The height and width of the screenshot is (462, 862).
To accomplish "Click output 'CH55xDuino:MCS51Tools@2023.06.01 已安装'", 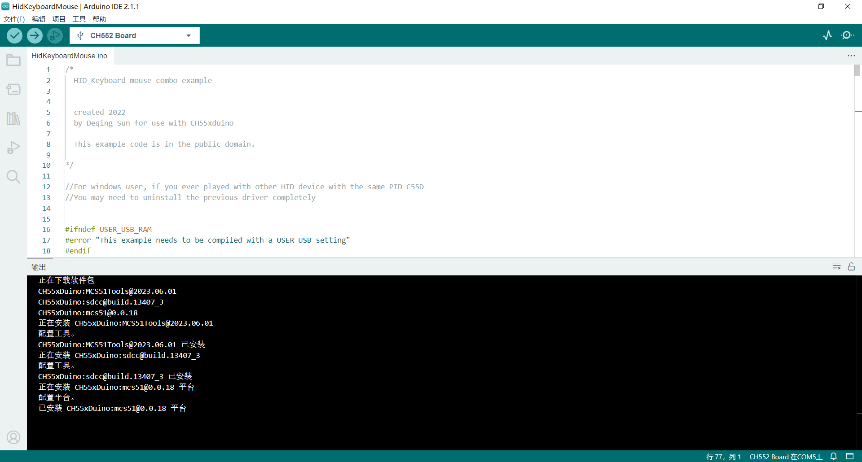I will (122, 344).
